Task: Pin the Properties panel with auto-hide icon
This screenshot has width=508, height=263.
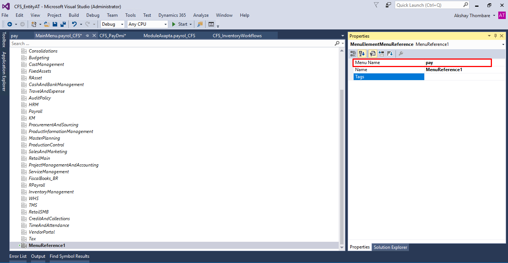Action: pyautogui.click(x=496, y=36)
